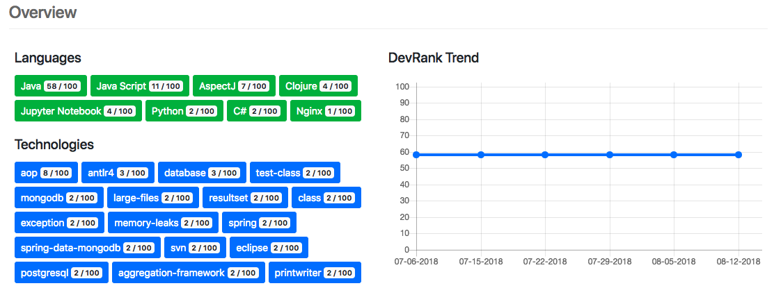Click the test-class 2/100 tag
This screenshot has height=304, width=774.
(295, 173)
